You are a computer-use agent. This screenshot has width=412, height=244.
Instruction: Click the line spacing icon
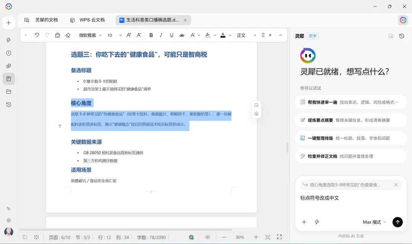click(263, 35)
